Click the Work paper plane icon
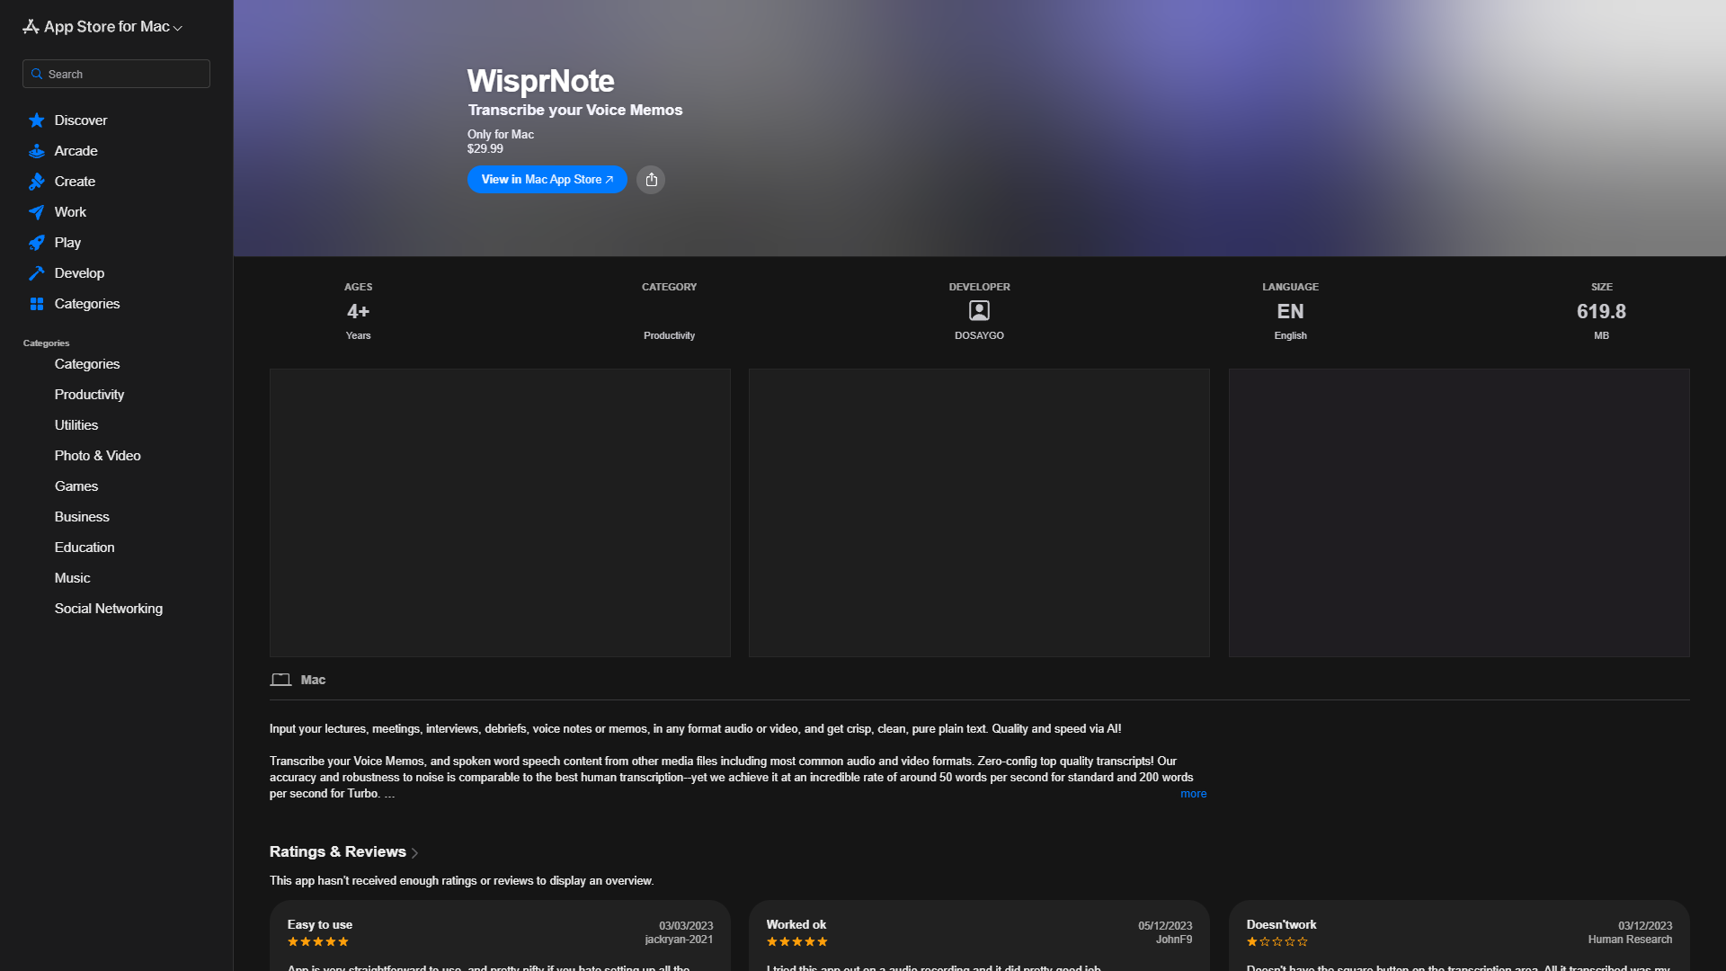The width and height of the screenshot is (1726, 971). (x=37, y=212)
